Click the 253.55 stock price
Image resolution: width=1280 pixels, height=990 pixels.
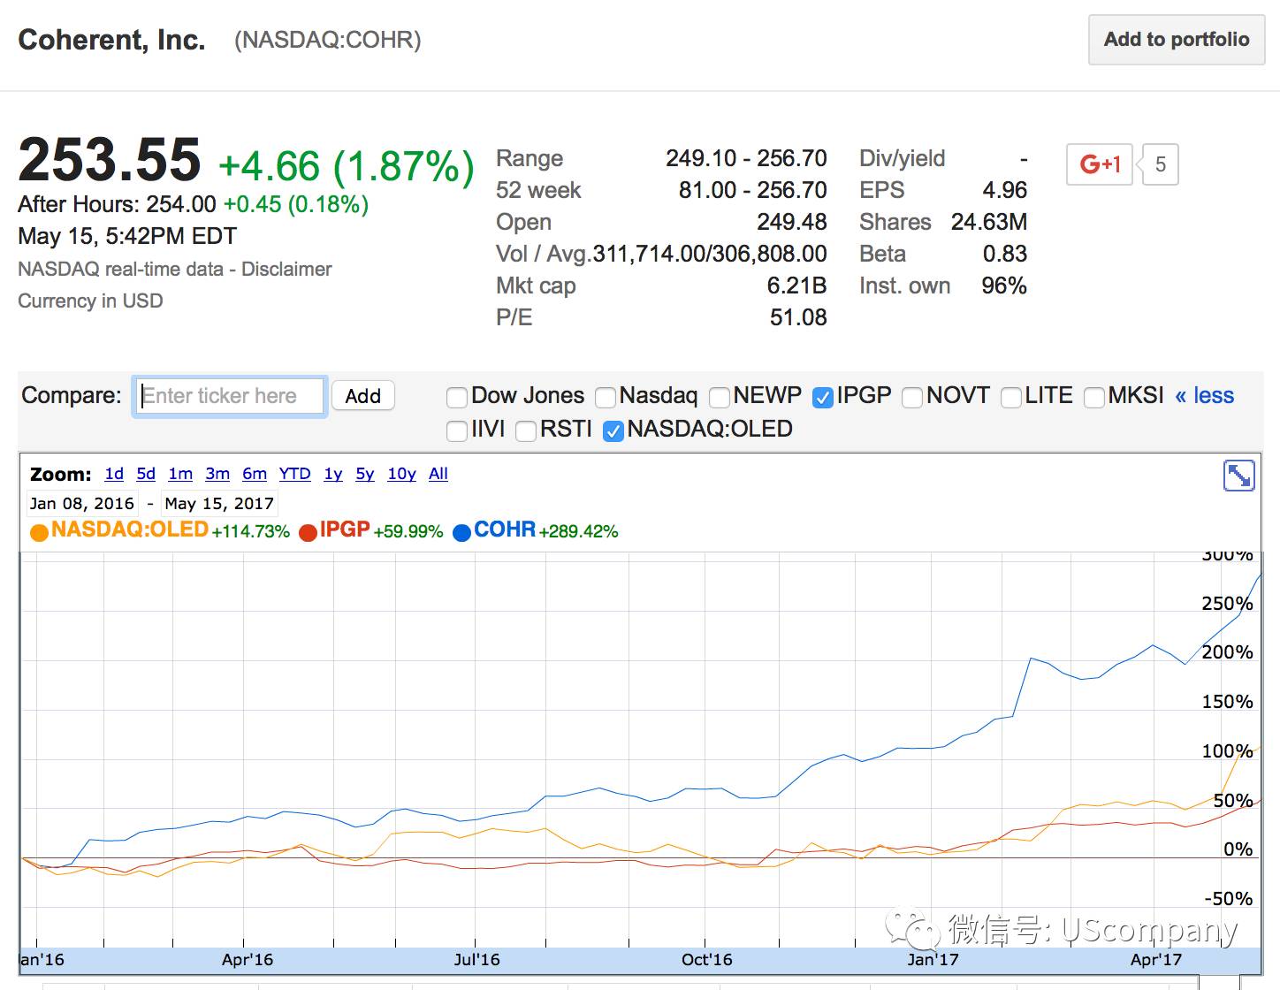[x=110, y=161]
